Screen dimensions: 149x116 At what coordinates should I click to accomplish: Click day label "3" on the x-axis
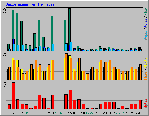coord(18,113)
